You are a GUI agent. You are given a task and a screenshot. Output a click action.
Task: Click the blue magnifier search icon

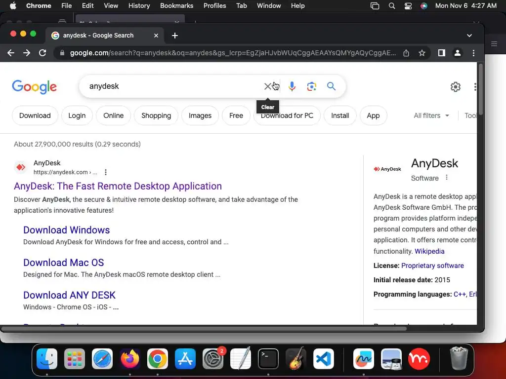click(331, 86)
